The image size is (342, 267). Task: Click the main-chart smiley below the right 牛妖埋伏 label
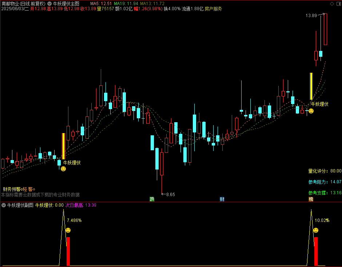(311, 111)
